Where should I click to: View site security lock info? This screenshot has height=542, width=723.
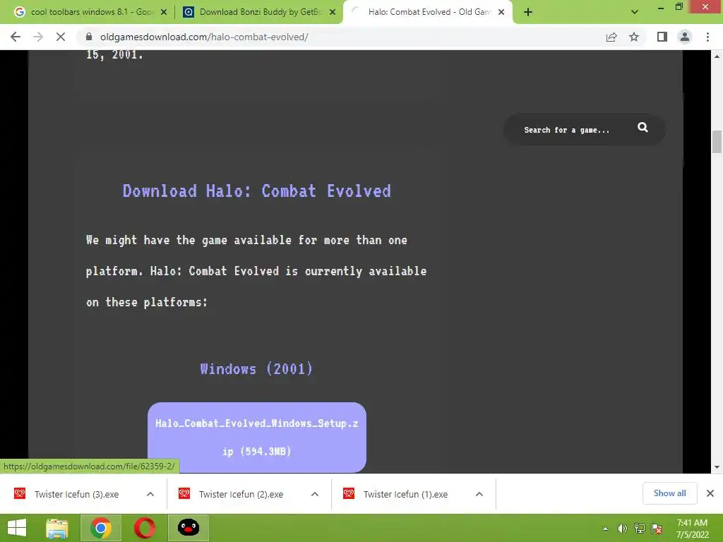[x=89, y=37]
